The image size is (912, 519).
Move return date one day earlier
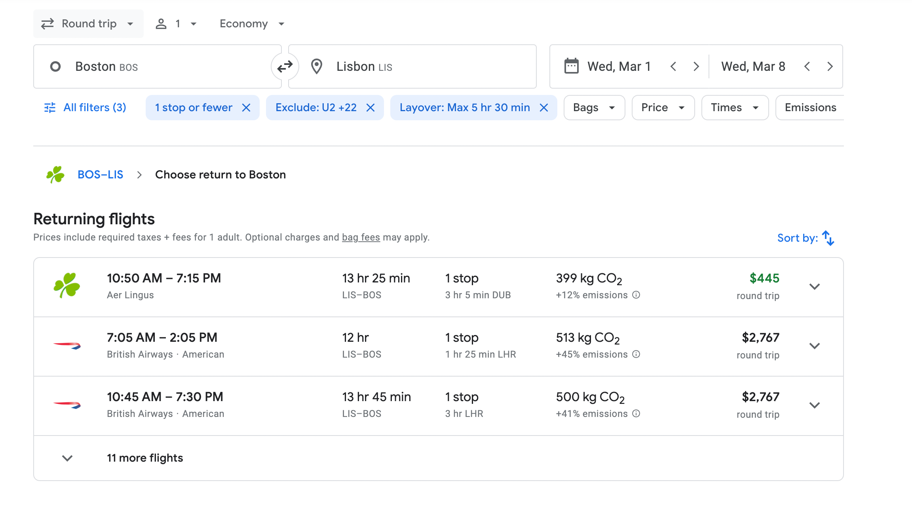pyautogui.click(x=807, y=66)
